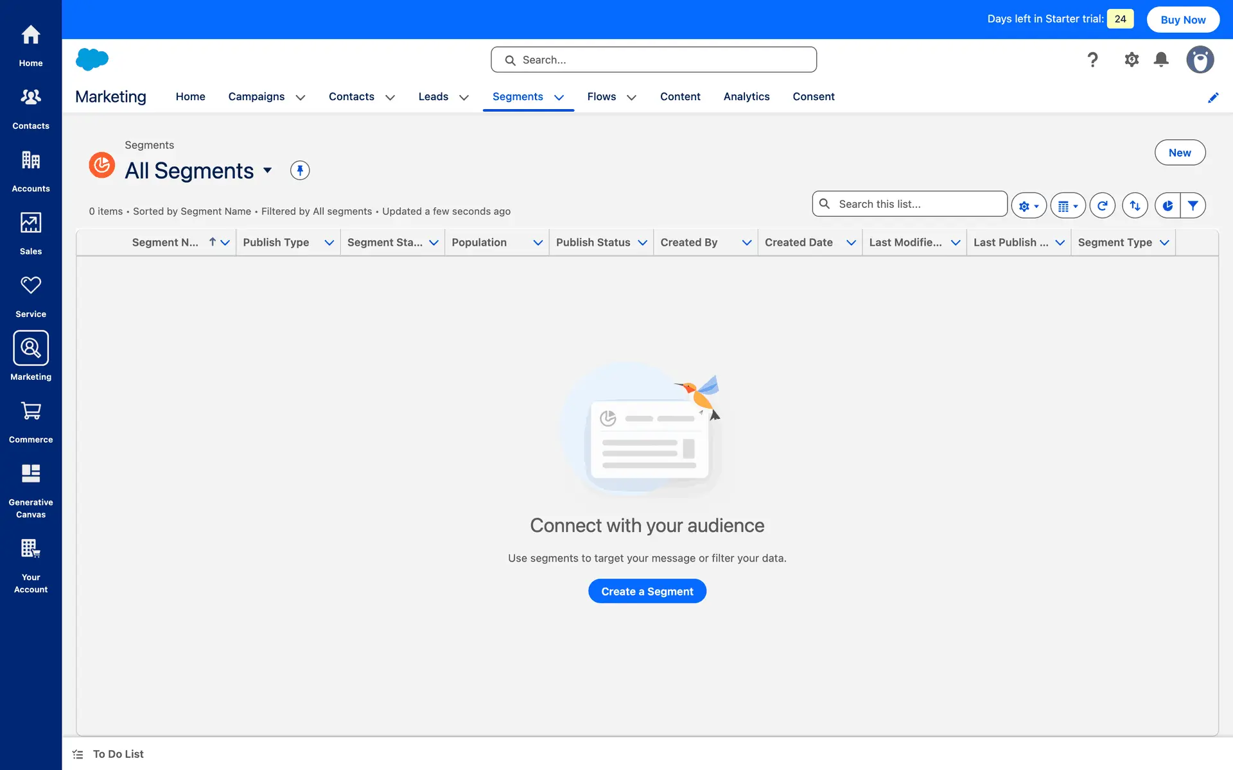Open the help question mark icon

[1092, 60]
